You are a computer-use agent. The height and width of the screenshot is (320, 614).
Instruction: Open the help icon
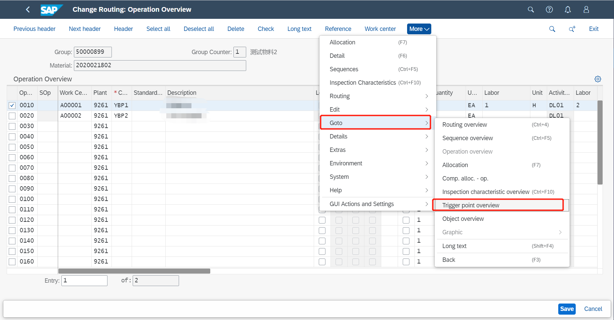[x=549, y=9]
